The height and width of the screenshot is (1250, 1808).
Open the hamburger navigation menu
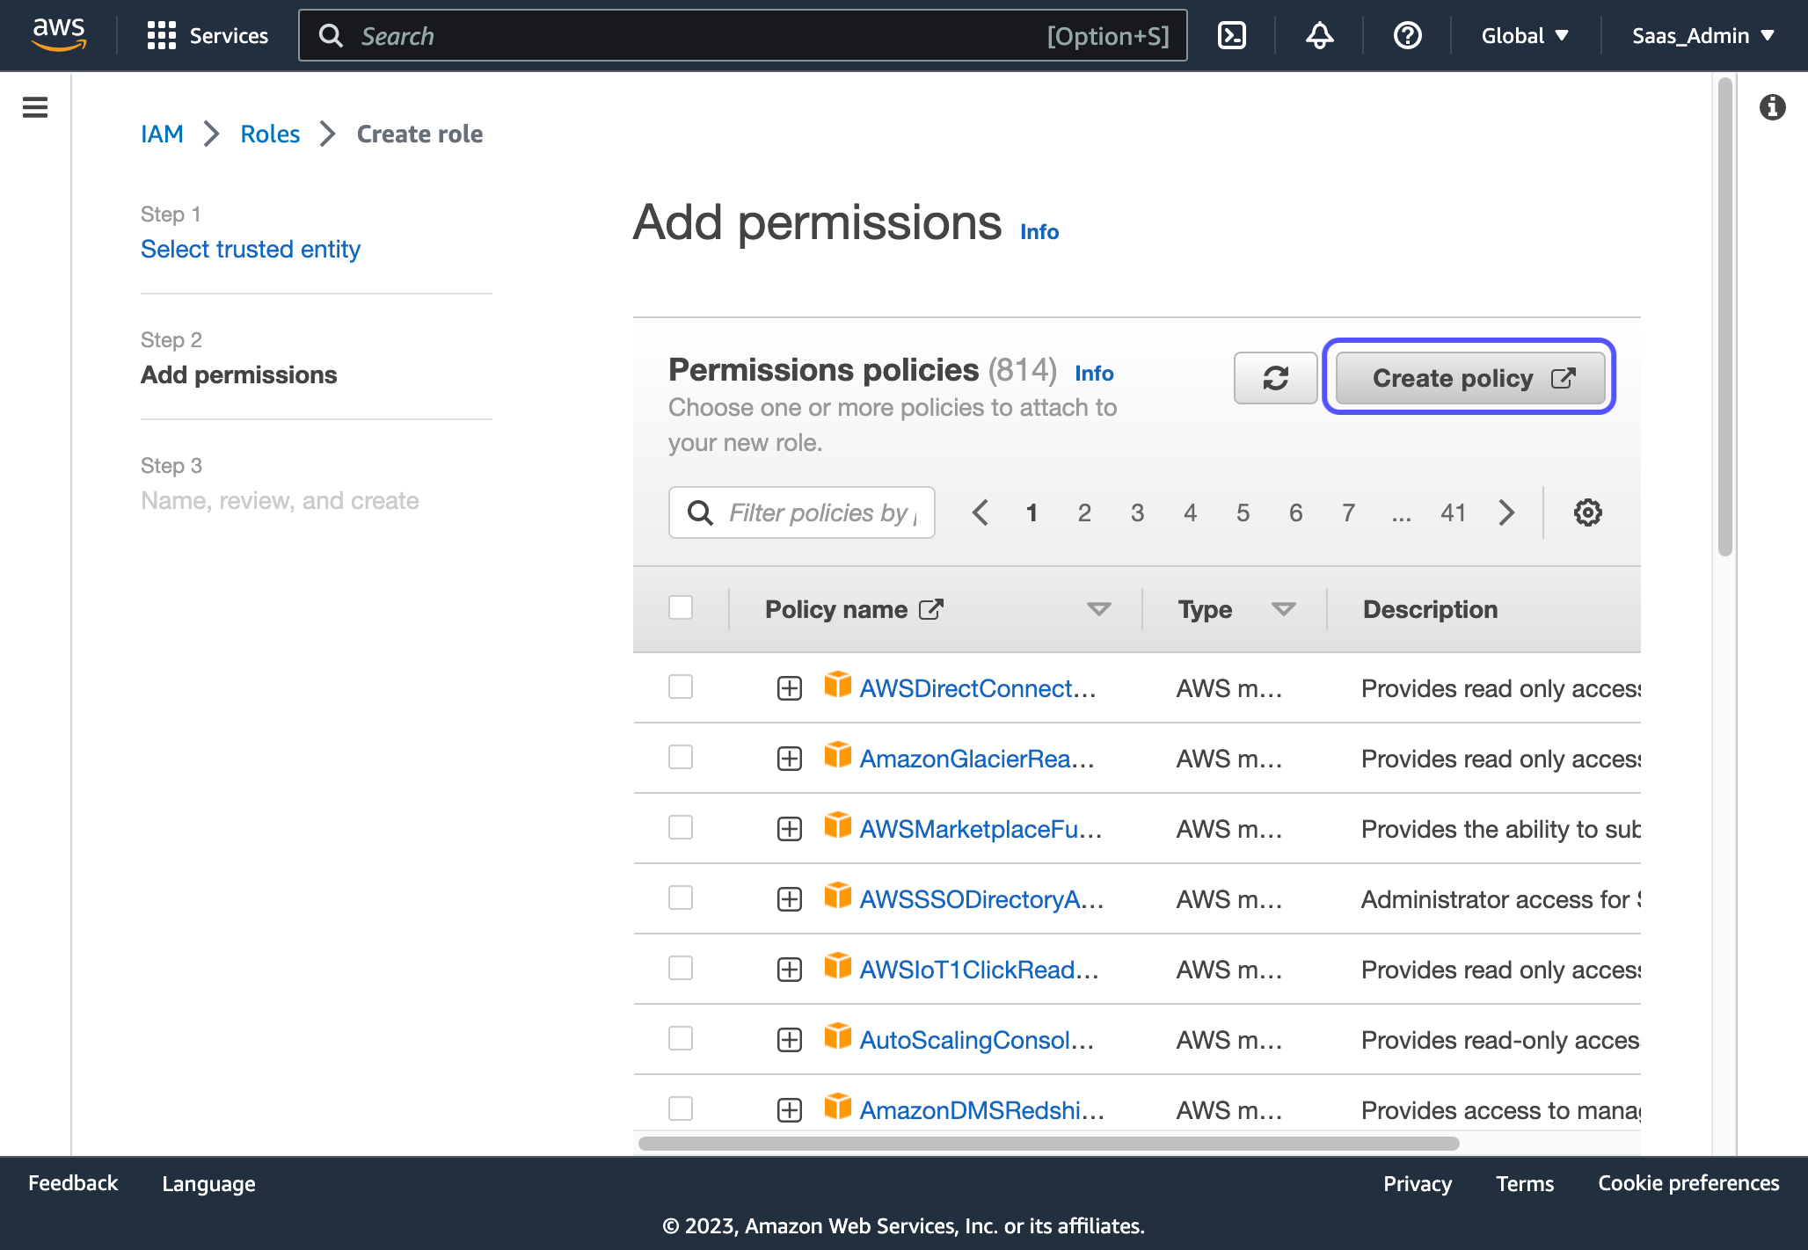coord(35,107)
